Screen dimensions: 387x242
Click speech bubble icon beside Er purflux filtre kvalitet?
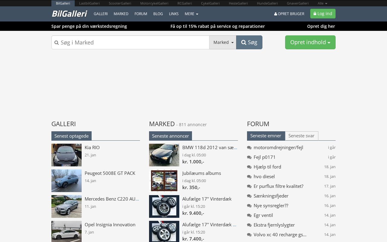click(x=249, y=186)
